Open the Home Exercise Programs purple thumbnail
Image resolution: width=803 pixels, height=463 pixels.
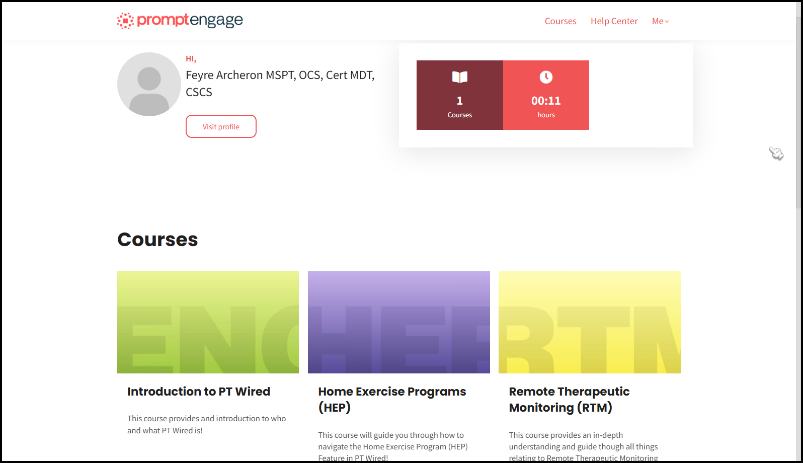(x=399, y=322)
